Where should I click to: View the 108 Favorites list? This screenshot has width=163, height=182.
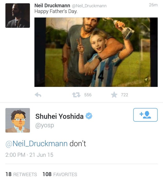coord(60,174)
